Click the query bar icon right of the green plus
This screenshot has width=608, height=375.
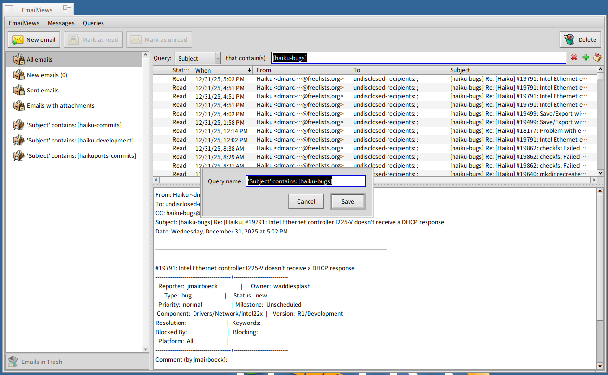tap(597, 58)
